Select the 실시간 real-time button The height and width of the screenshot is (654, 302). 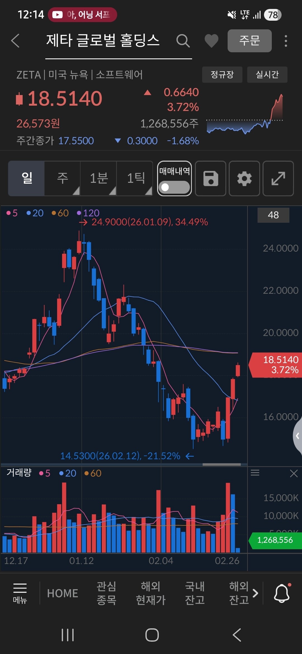267,75
